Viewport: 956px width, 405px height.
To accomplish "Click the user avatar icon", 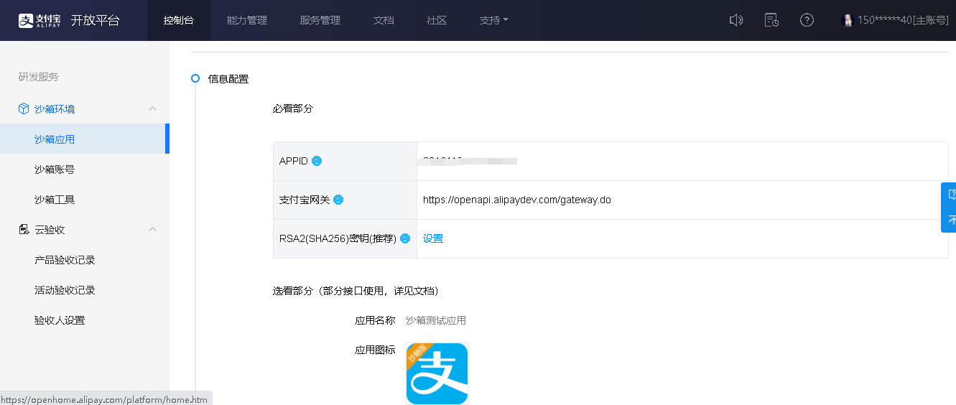I will tap(848, 20).
